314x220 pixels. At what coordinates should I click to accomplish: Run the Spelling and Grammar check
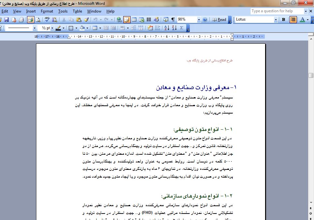[x=47, y=20]
